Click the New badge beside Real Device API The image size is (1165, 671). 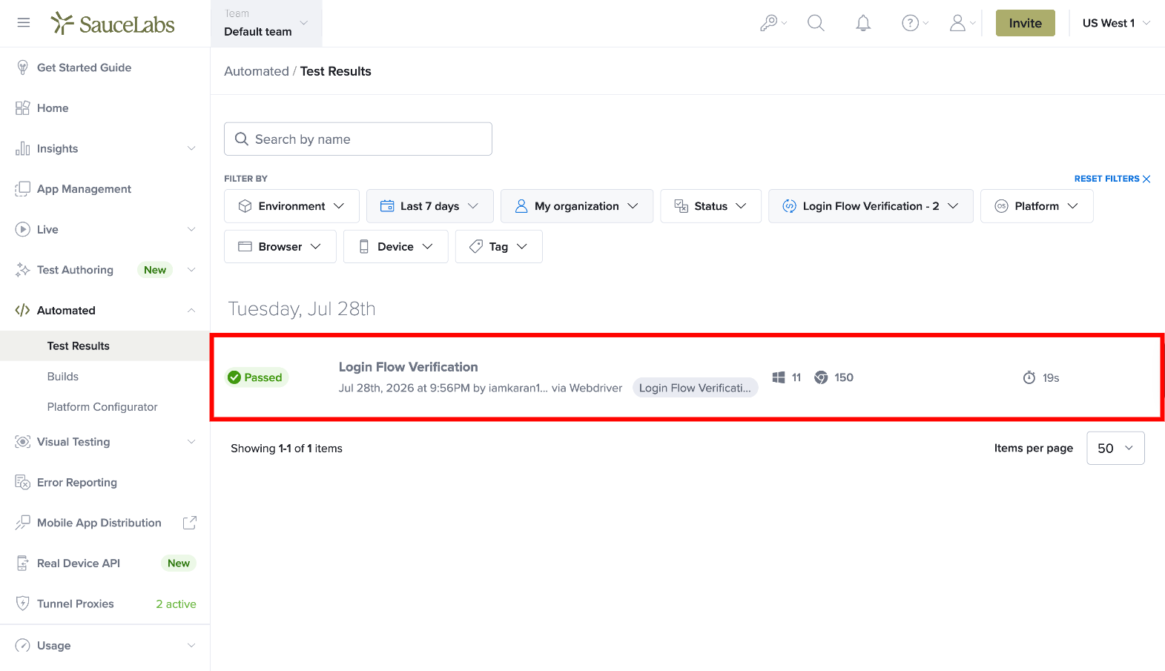point(179,563)
